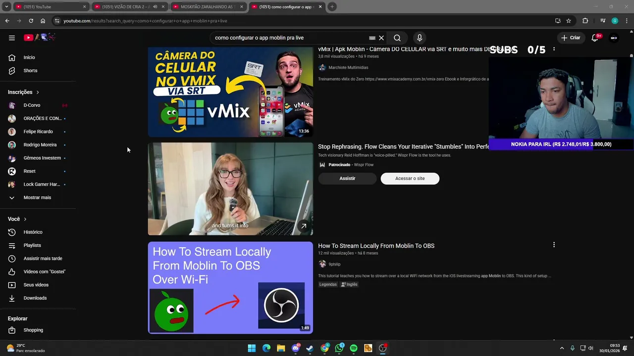Switch to VIZÃO DE CRIA 2 tab
The image size is (634, 356).
[130, 7]
